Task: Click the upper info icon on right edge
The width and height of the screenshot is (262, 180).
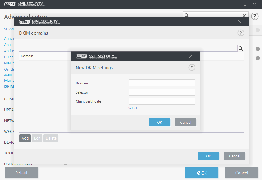Action: click(258, 49)
